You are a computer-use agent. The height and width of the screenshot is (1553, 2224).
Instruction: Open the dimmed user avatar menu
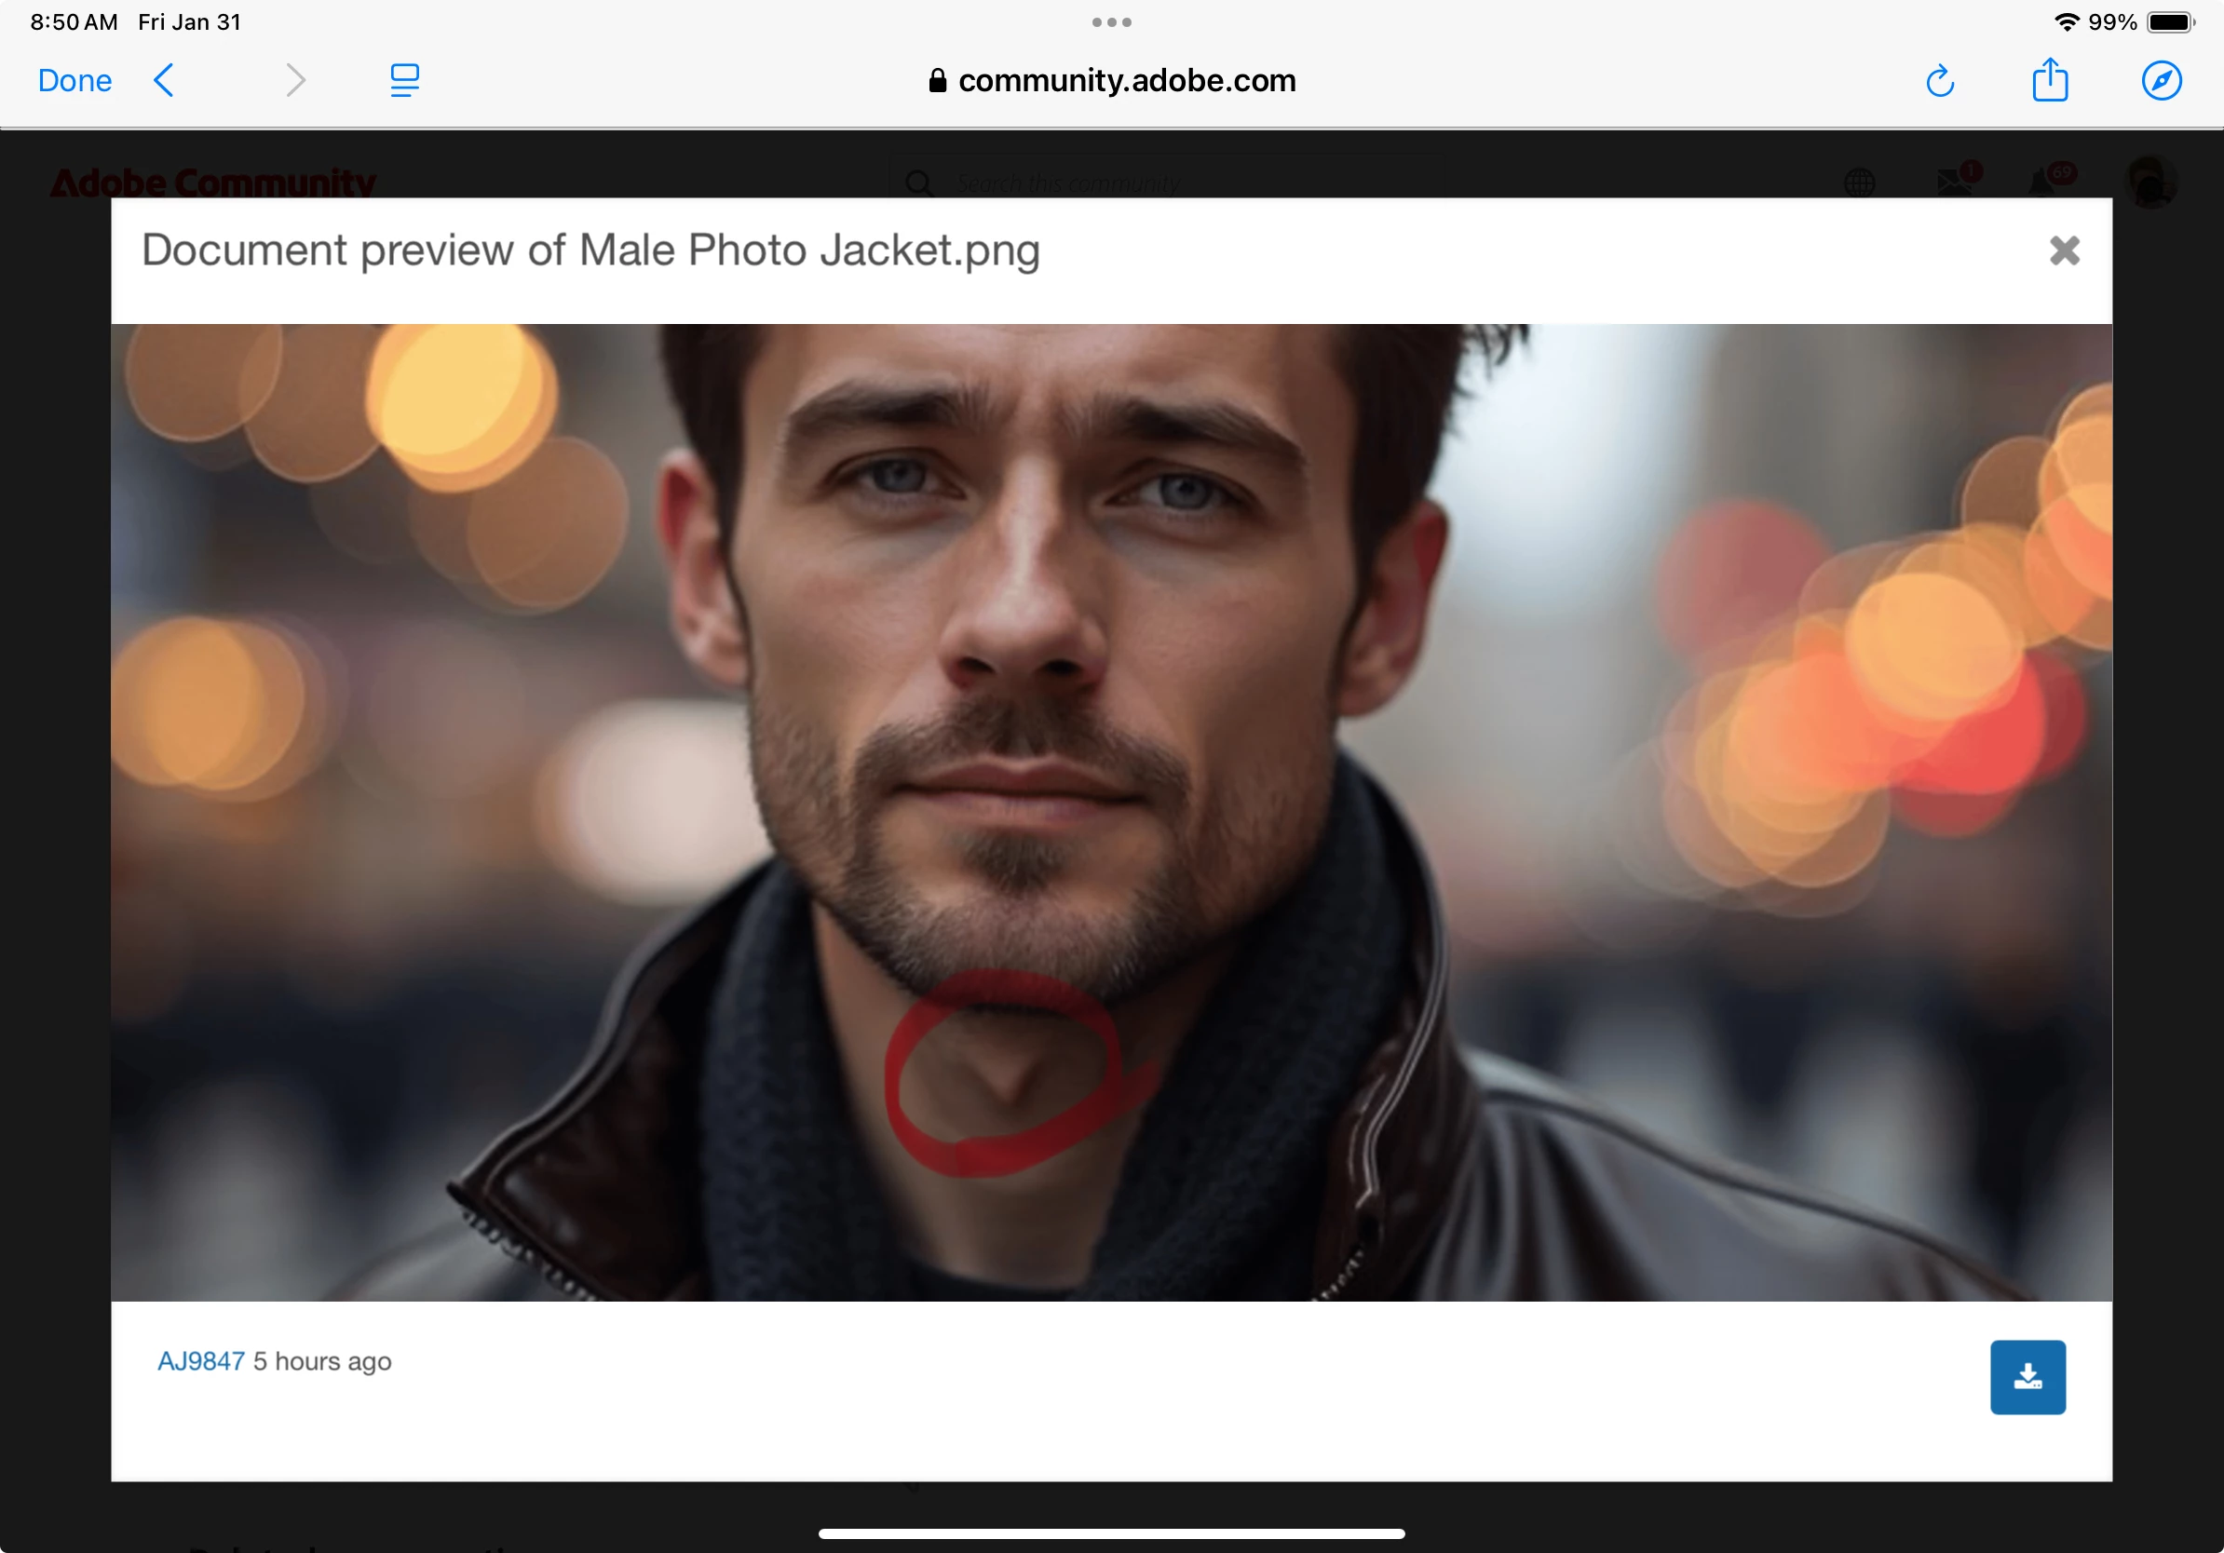point(2149,181)
